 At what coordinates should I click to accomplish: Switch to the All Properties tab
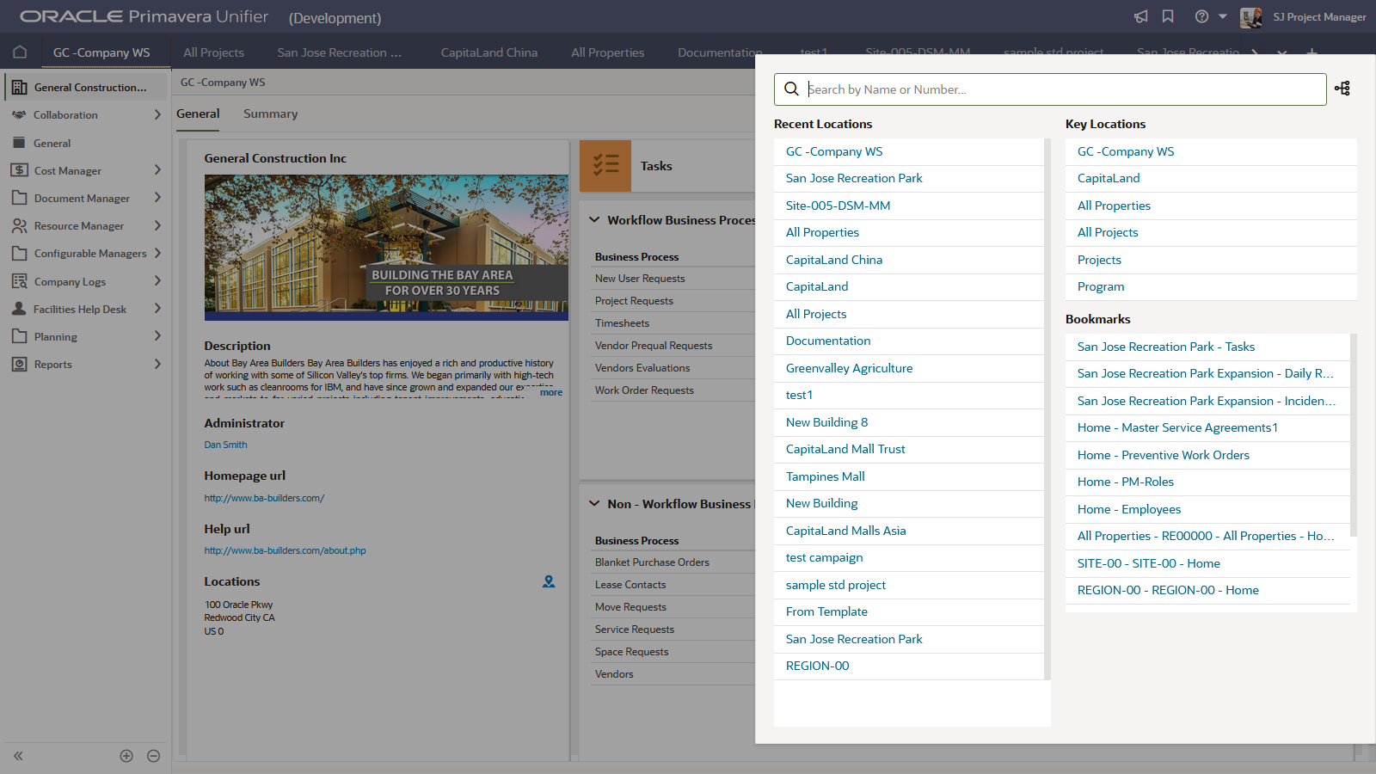click(608, 52)
